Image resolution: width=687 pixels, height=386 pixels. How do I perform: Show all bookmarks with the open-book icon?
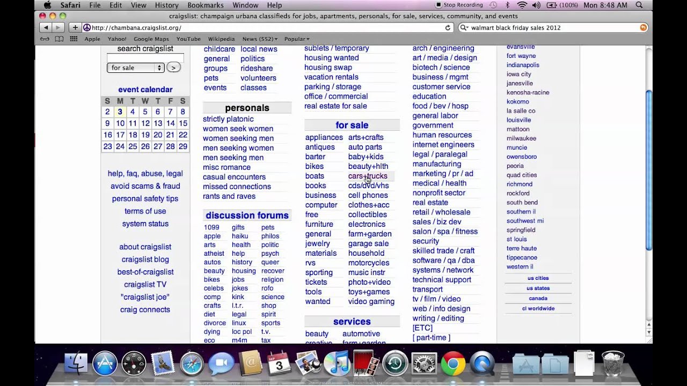tap(59, 39)
